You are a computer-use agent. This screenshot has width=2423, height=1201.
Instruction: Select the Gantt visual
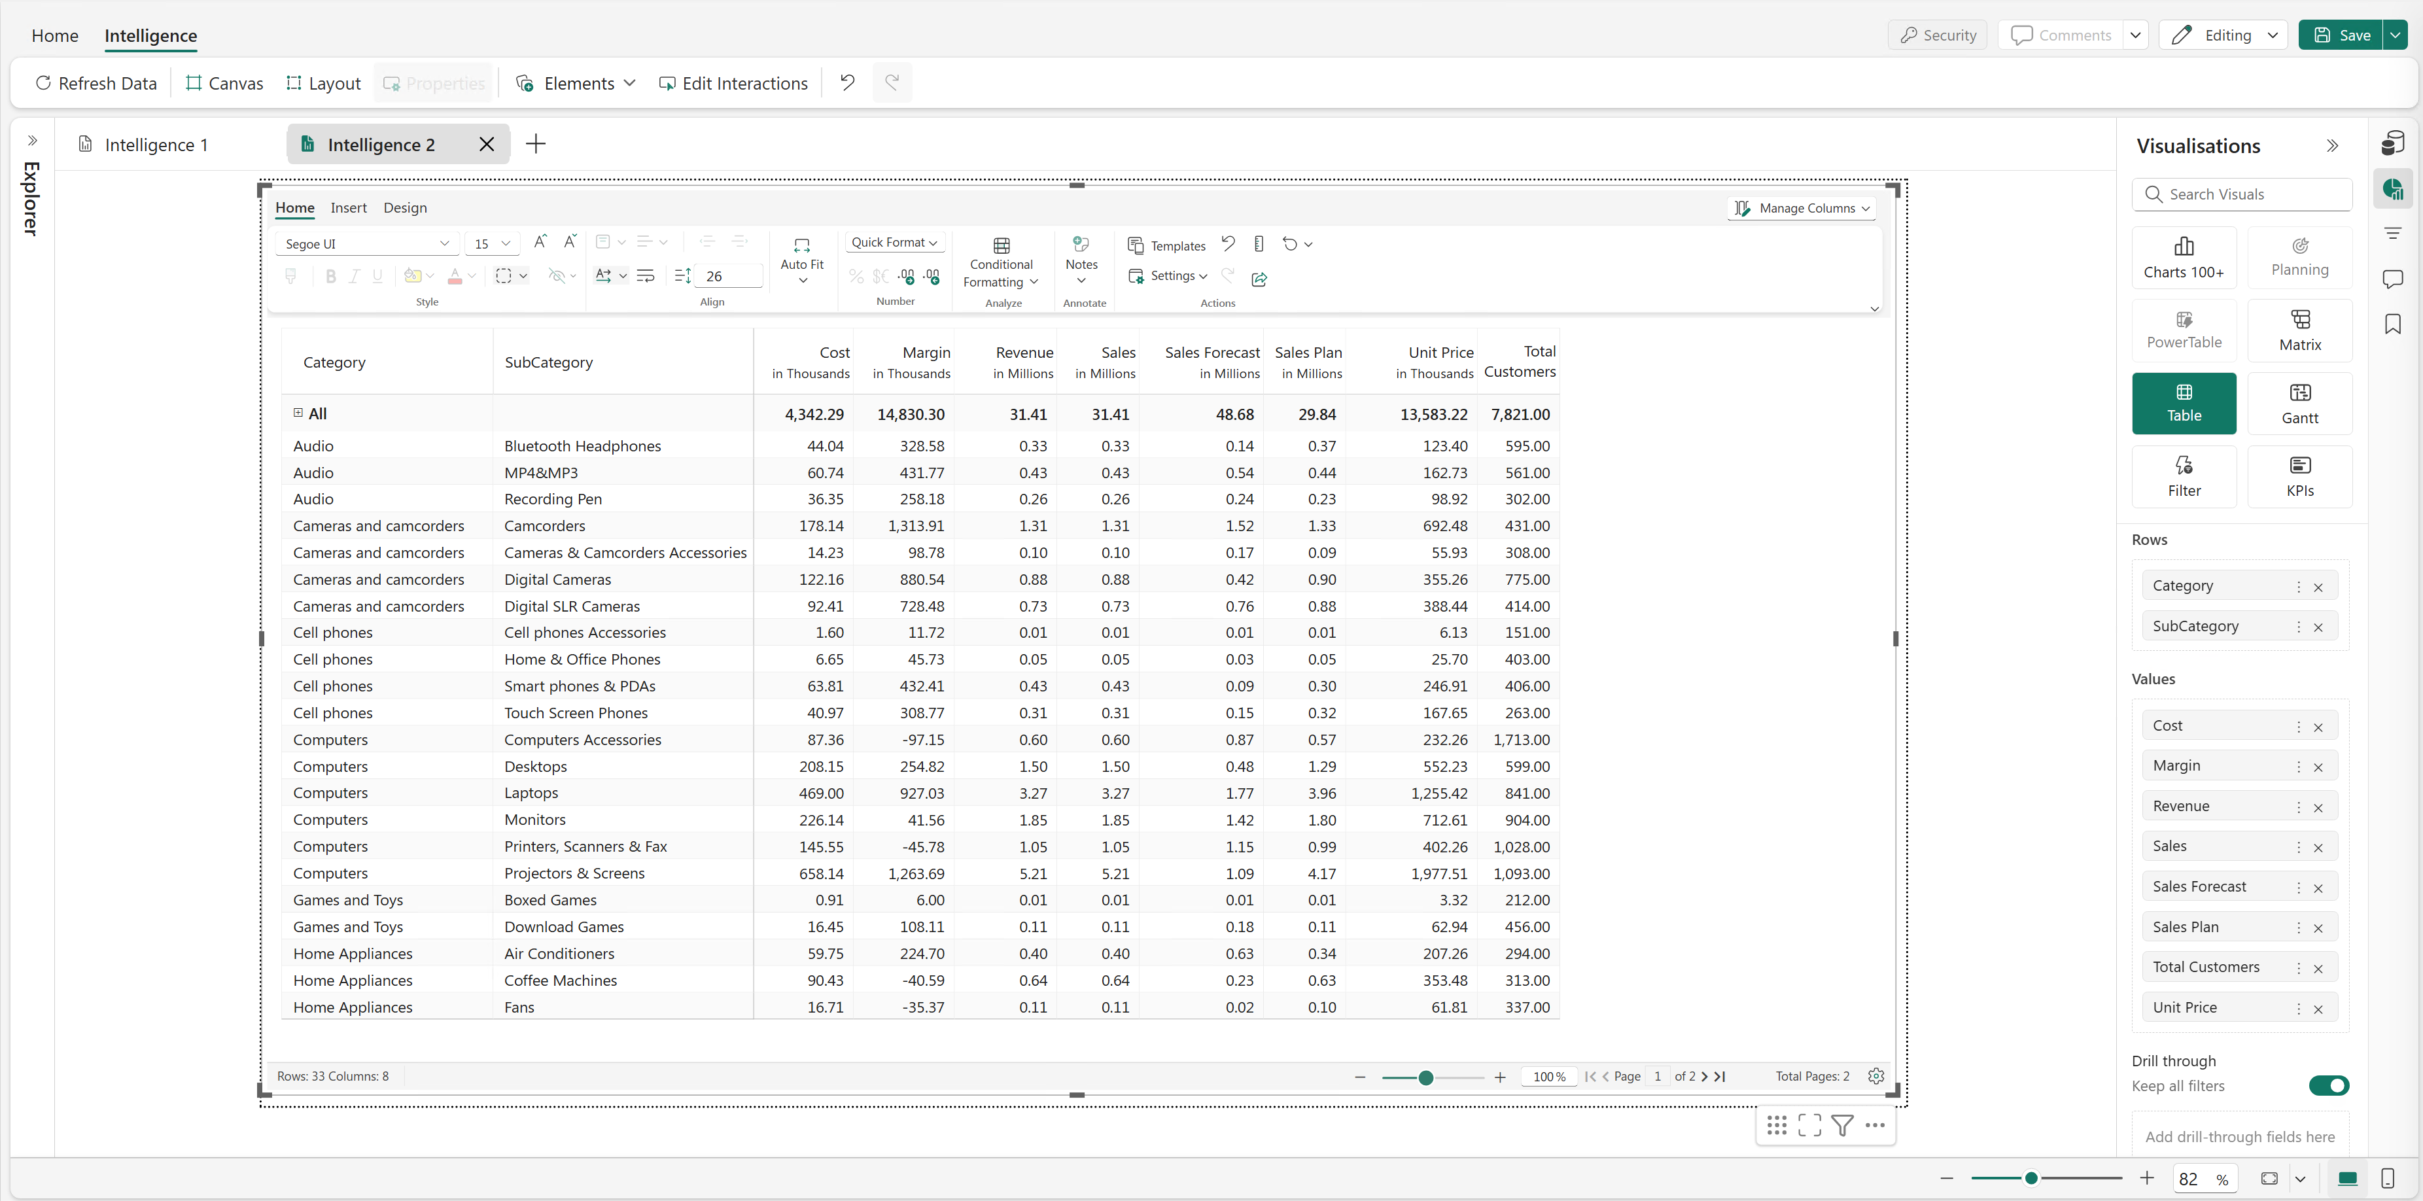click(2299, 402)
